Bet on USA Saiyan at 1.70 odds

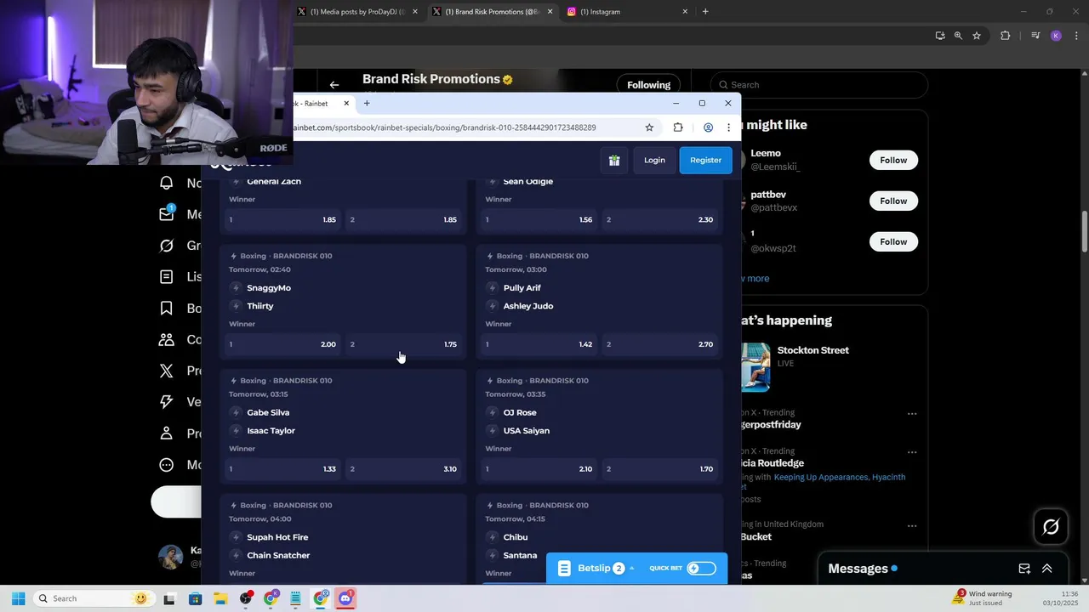[x=659, y=469]
